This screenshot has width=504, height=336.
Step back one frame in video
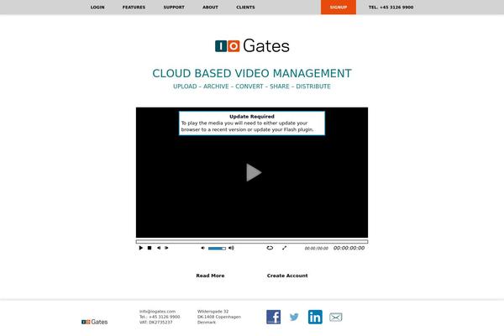(159, 248)
